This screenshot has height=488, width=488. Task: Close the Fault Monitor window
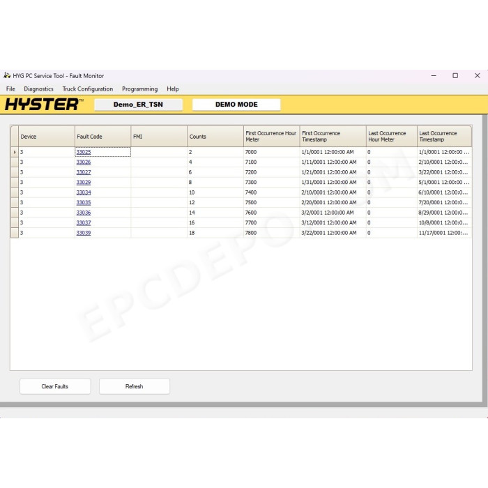477,75
